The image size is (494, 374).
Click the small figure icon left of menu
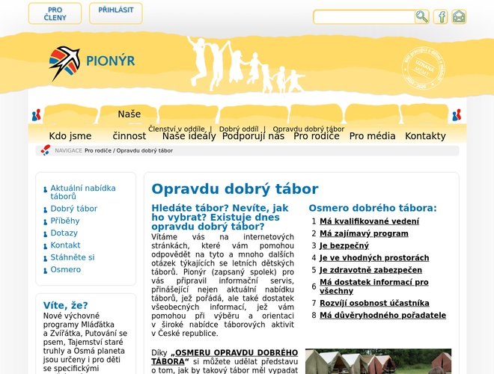[x=36, y=115]
